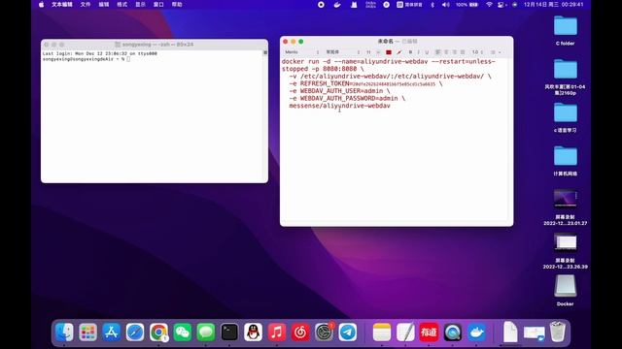Click the Bluetooth icon in menu bar
The image size is (622, 349).
(432, 4)
